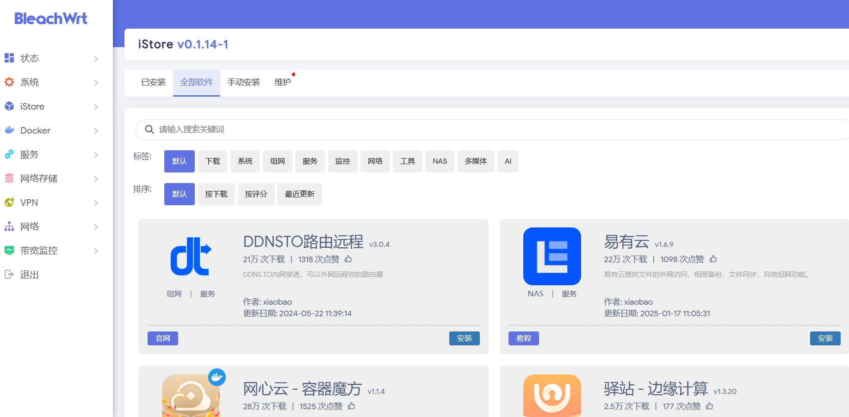The width and height of the screenshot is (849, 417).
Task: Click the 网心云 app logo
Action: 191,396
